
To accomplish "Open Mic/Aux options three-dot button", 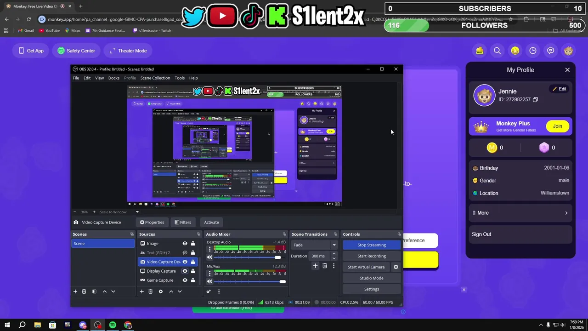I will 210,274.
